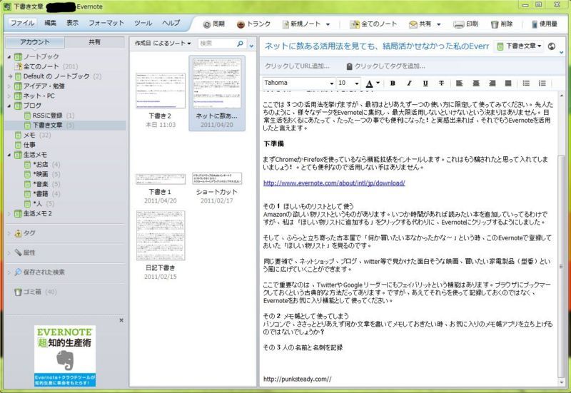Click the note title text
The width and height of the screenshot is (571, 393).
tap(377, 46)
